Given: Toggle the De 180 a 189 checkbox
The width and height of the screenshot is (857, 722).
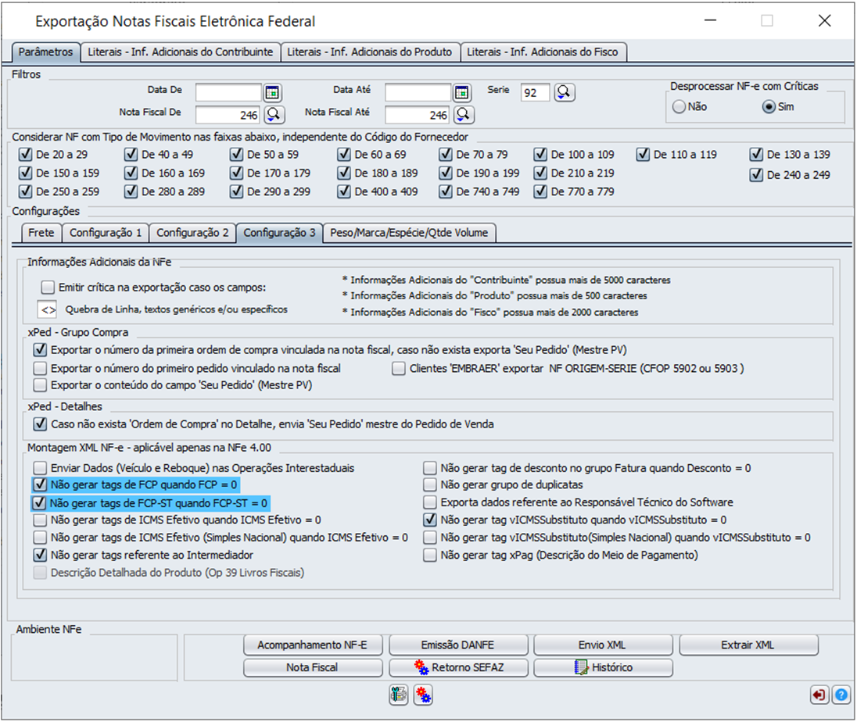Looking at the screenshot, I should tap(344, 173).
